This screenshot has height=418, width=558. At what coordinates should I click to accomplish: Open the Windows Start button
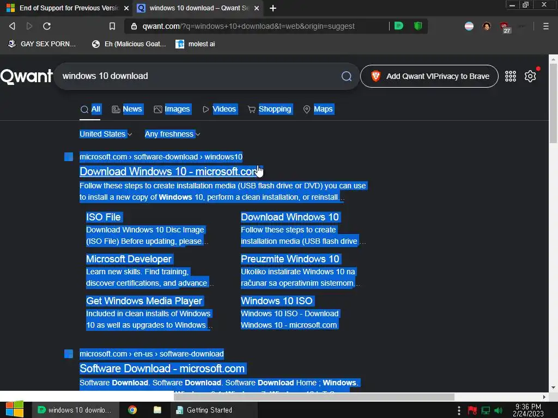coord(15,409)
